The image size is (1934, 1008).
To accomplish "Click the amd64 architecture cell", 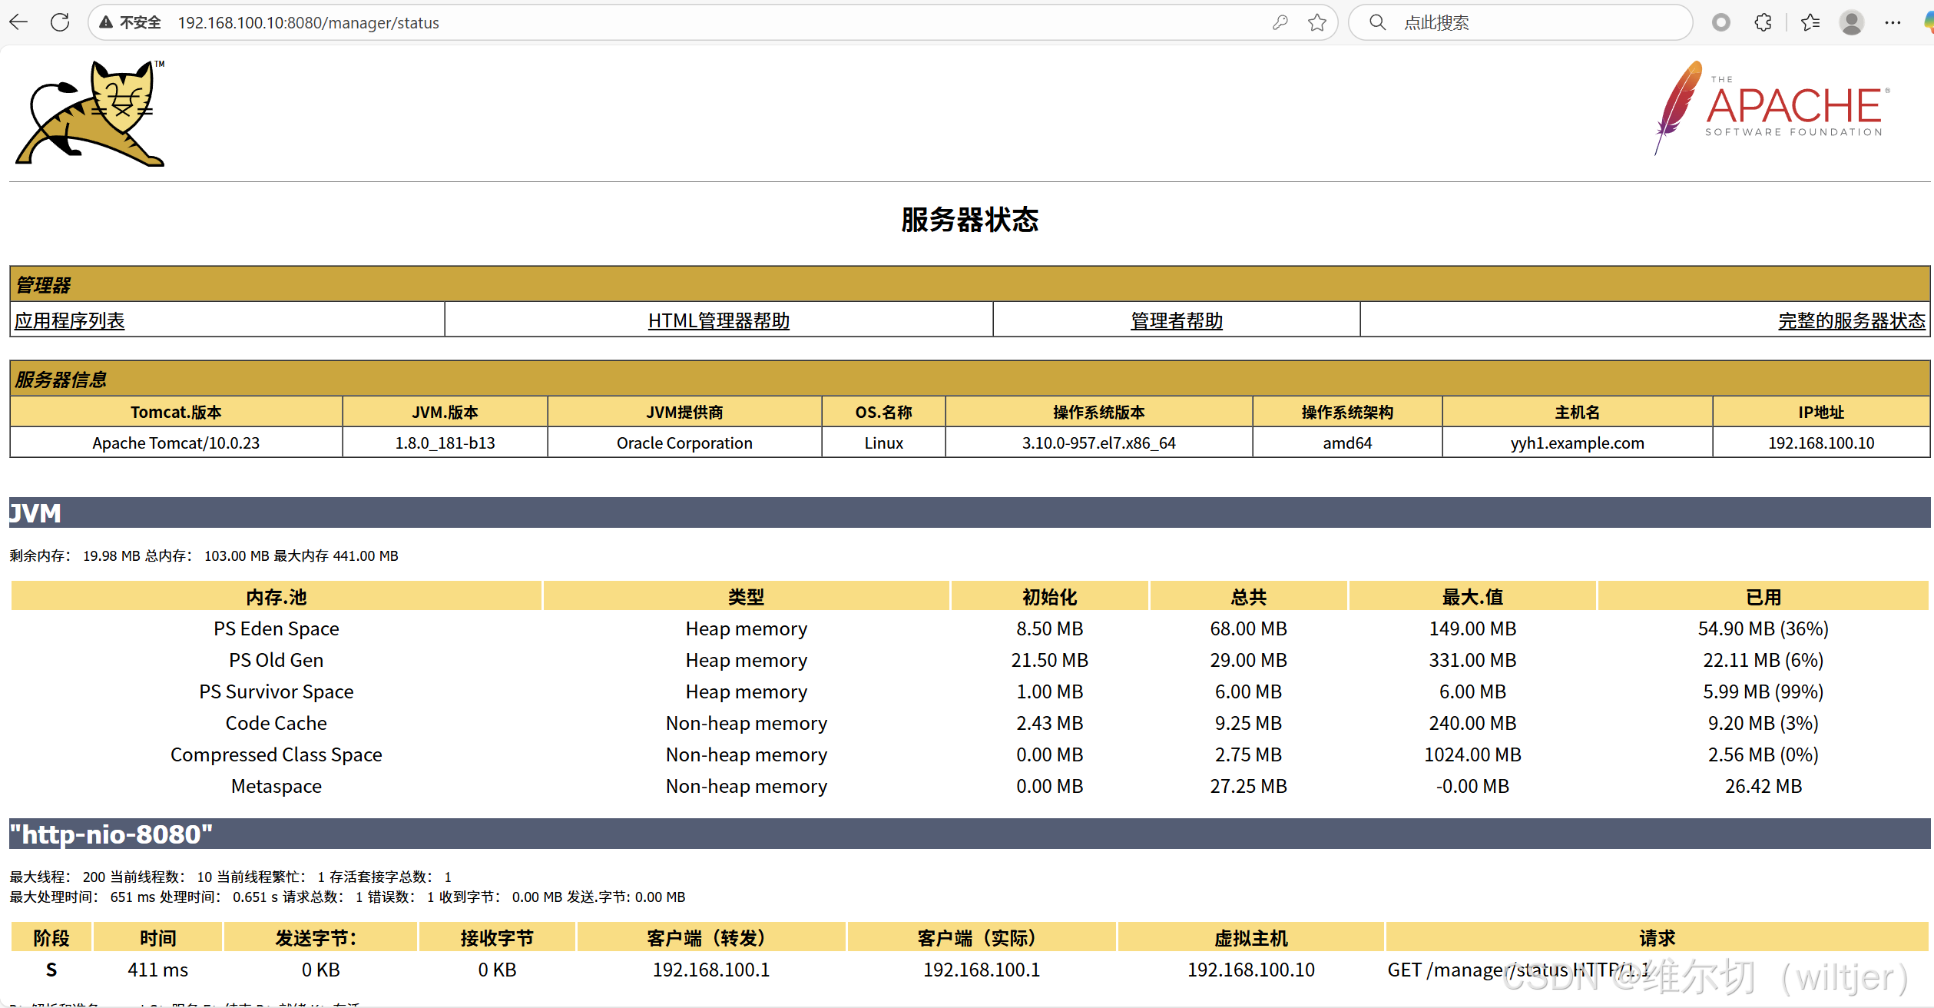I will (1347, 443).
